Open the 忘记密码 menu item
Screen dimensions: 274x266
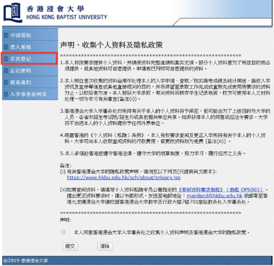click(21, 71)
